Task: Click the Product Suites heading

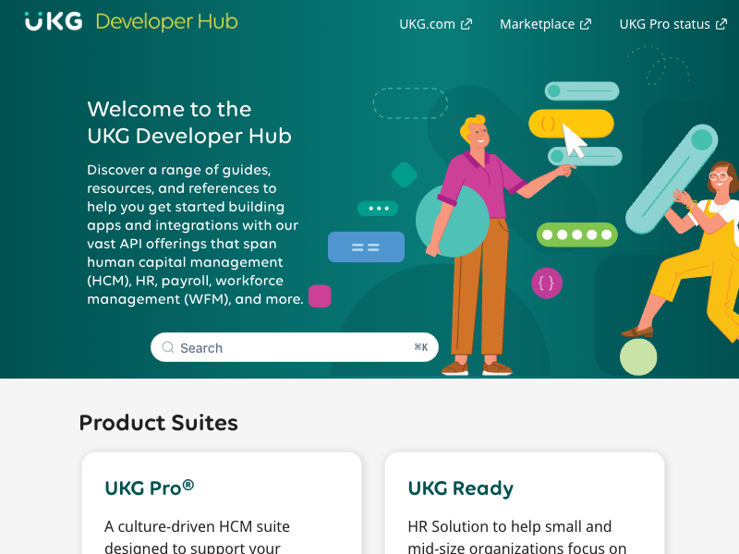Action: point(158,423)
